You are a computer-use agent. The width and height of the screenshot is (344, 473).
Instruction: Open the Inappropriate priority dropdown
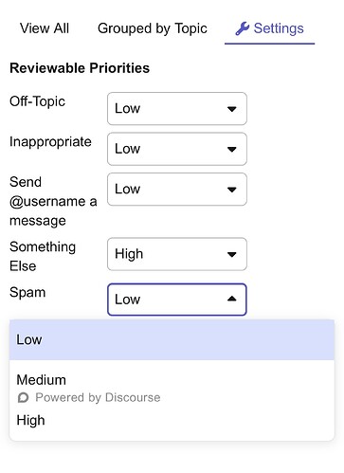(x=177, y=149)
